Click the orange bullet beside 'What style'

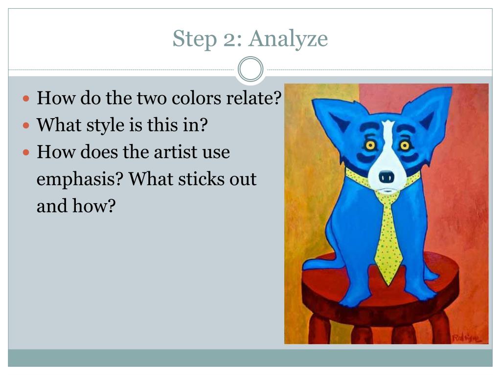[x=26, y=125]
